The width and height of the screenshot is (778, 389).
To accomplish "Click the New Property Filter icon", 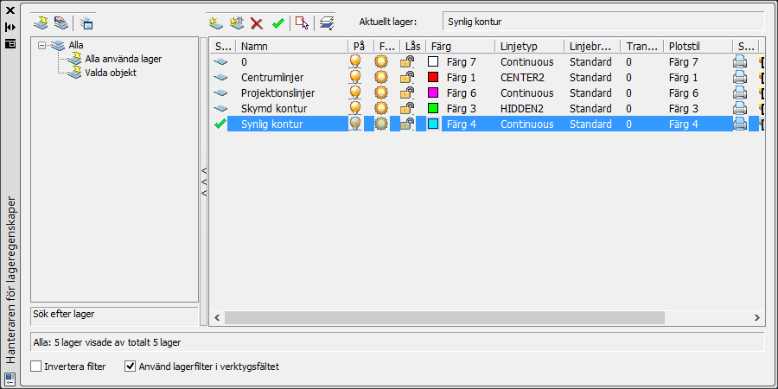I will click(x=40, y=22).
